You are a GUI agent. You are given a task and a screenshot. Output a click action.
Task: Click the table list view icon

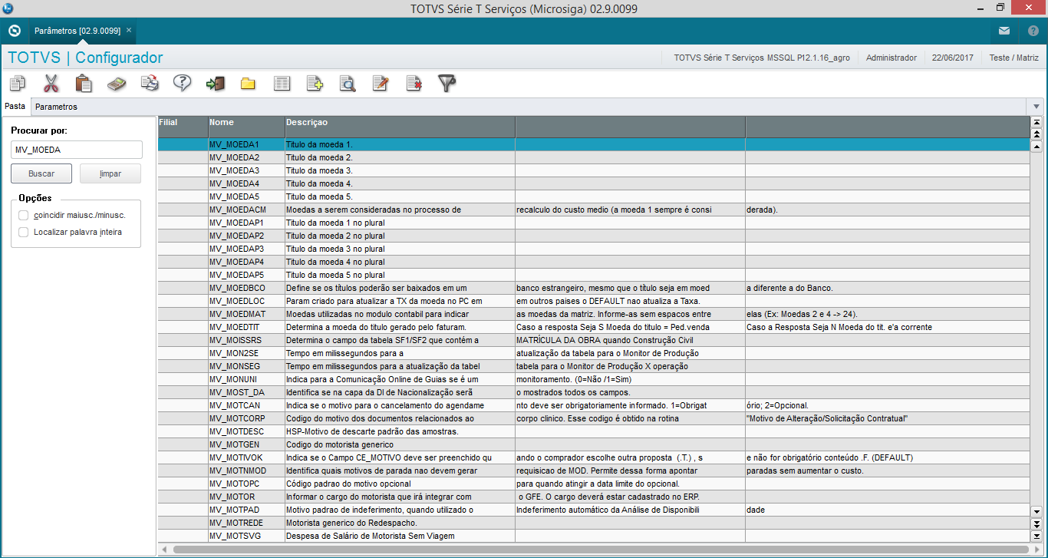(x=282, y=83)
